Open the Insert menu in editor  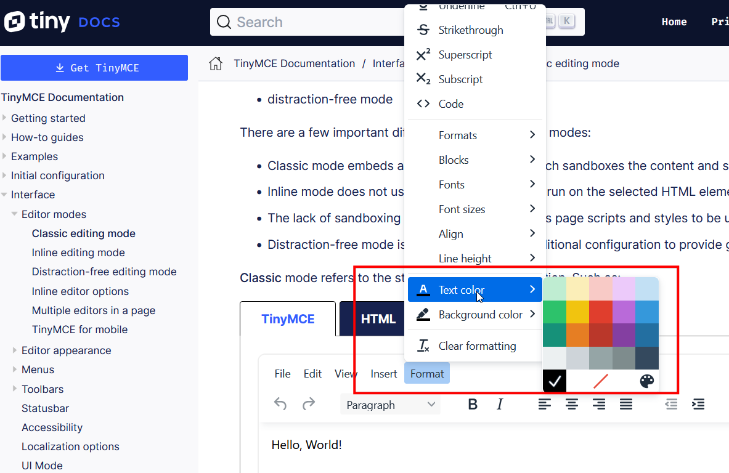383,374
